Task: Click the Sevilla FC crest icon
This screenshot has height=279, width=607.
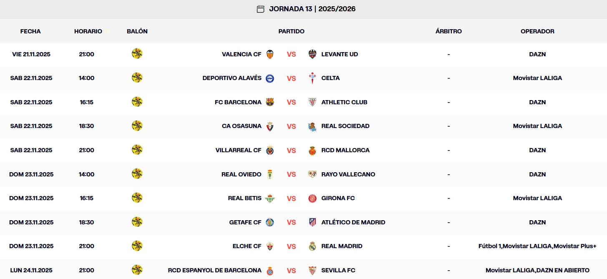Action: [x=312, y=270]
